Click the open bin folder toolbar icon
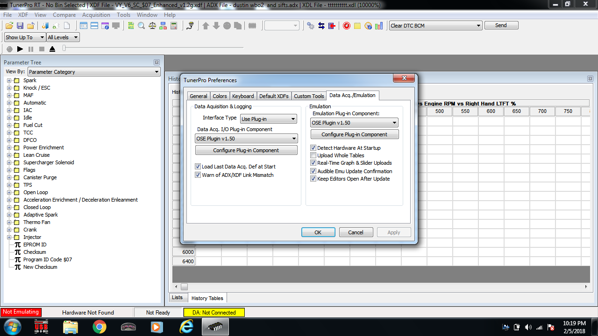The width and height of the screenshot is (598, 336). pyautogui.click(x=9, y=26)
